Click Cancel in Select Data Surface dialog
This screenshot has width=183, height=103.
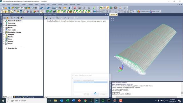click(104, 94)
